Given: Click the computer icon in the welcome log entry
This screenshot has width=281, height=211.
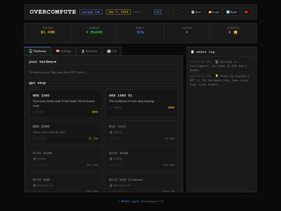Looking at the screenshot, I should click(216, 61).
